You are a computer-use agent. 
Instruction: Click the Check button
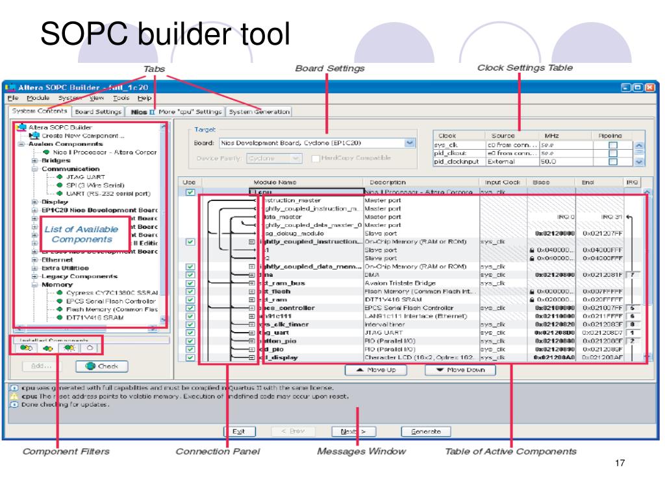tap(102, 366)
